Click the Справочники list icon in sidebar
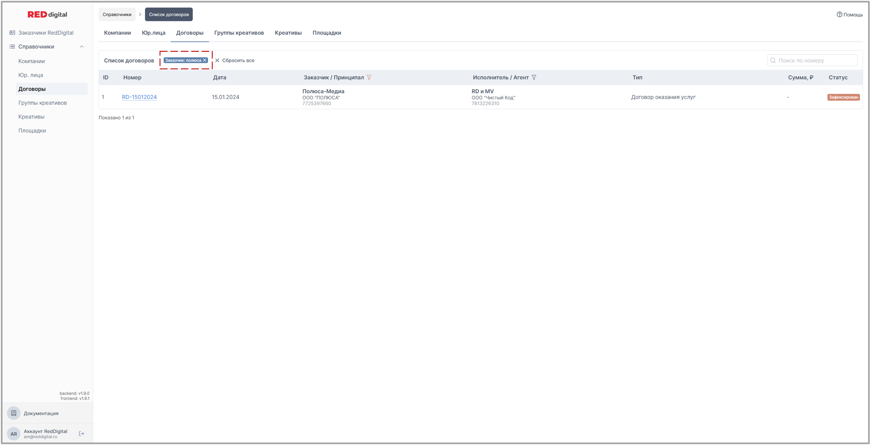 (12, 47)
